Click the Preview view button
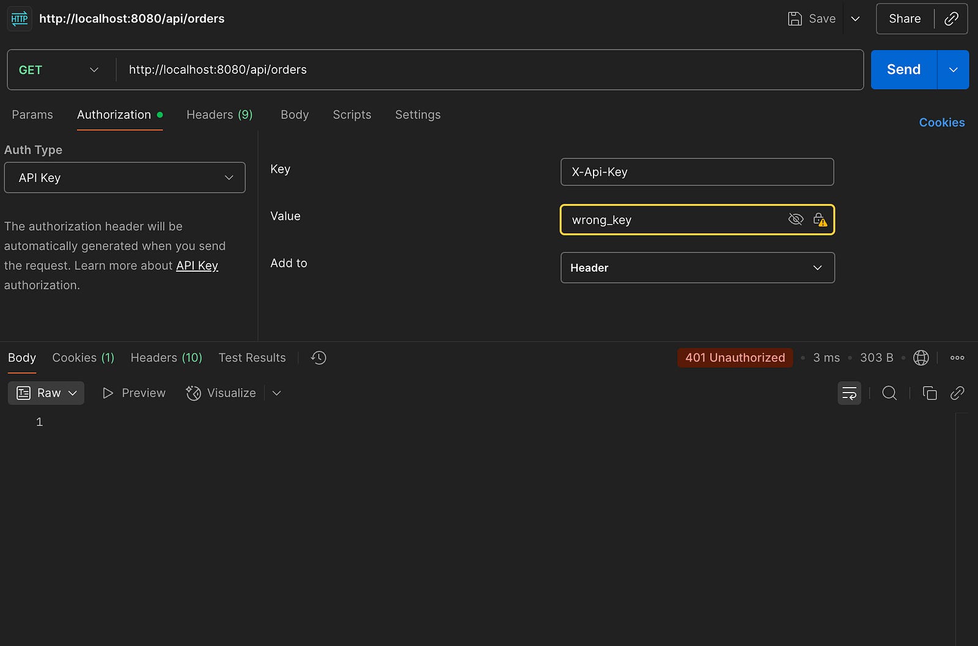Viewport: 978px width, 646px height. pos(134,393)
